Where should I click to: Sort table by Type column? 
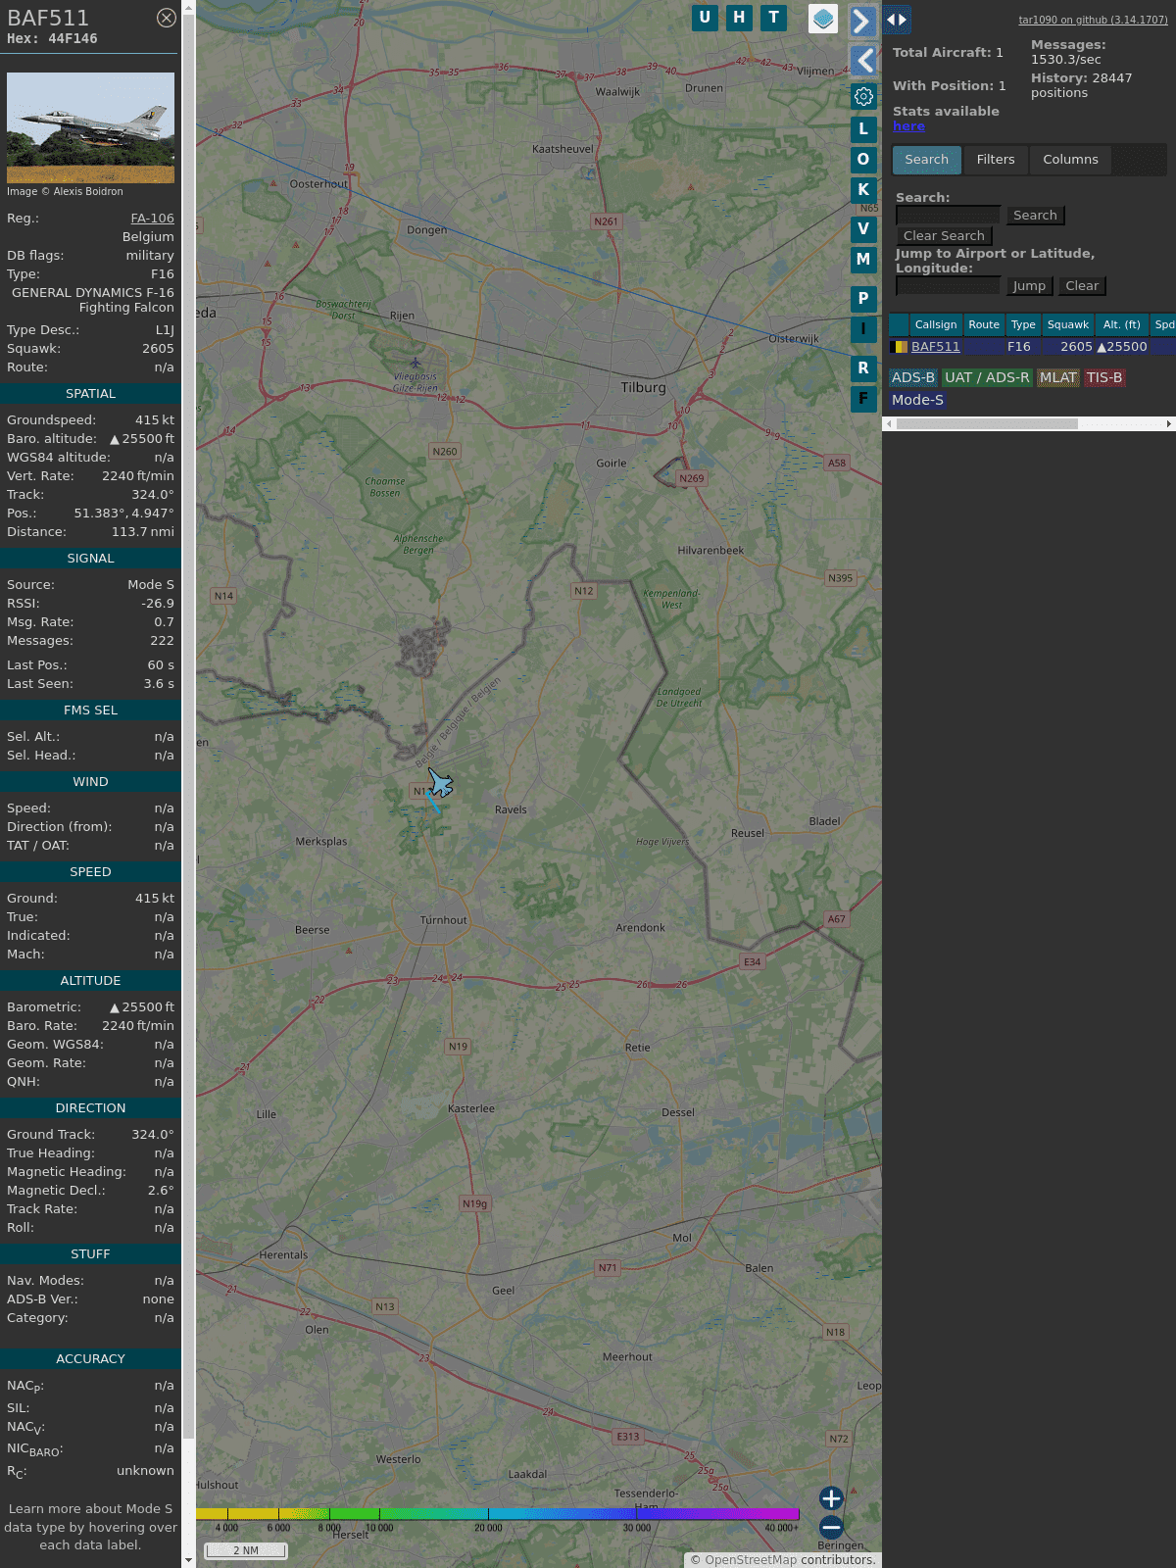1023,324
